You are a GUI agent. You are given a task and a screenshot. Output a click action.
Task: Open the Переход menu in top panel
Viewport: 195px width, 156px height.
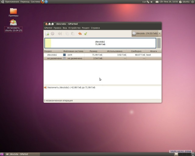tap(25, 2)
